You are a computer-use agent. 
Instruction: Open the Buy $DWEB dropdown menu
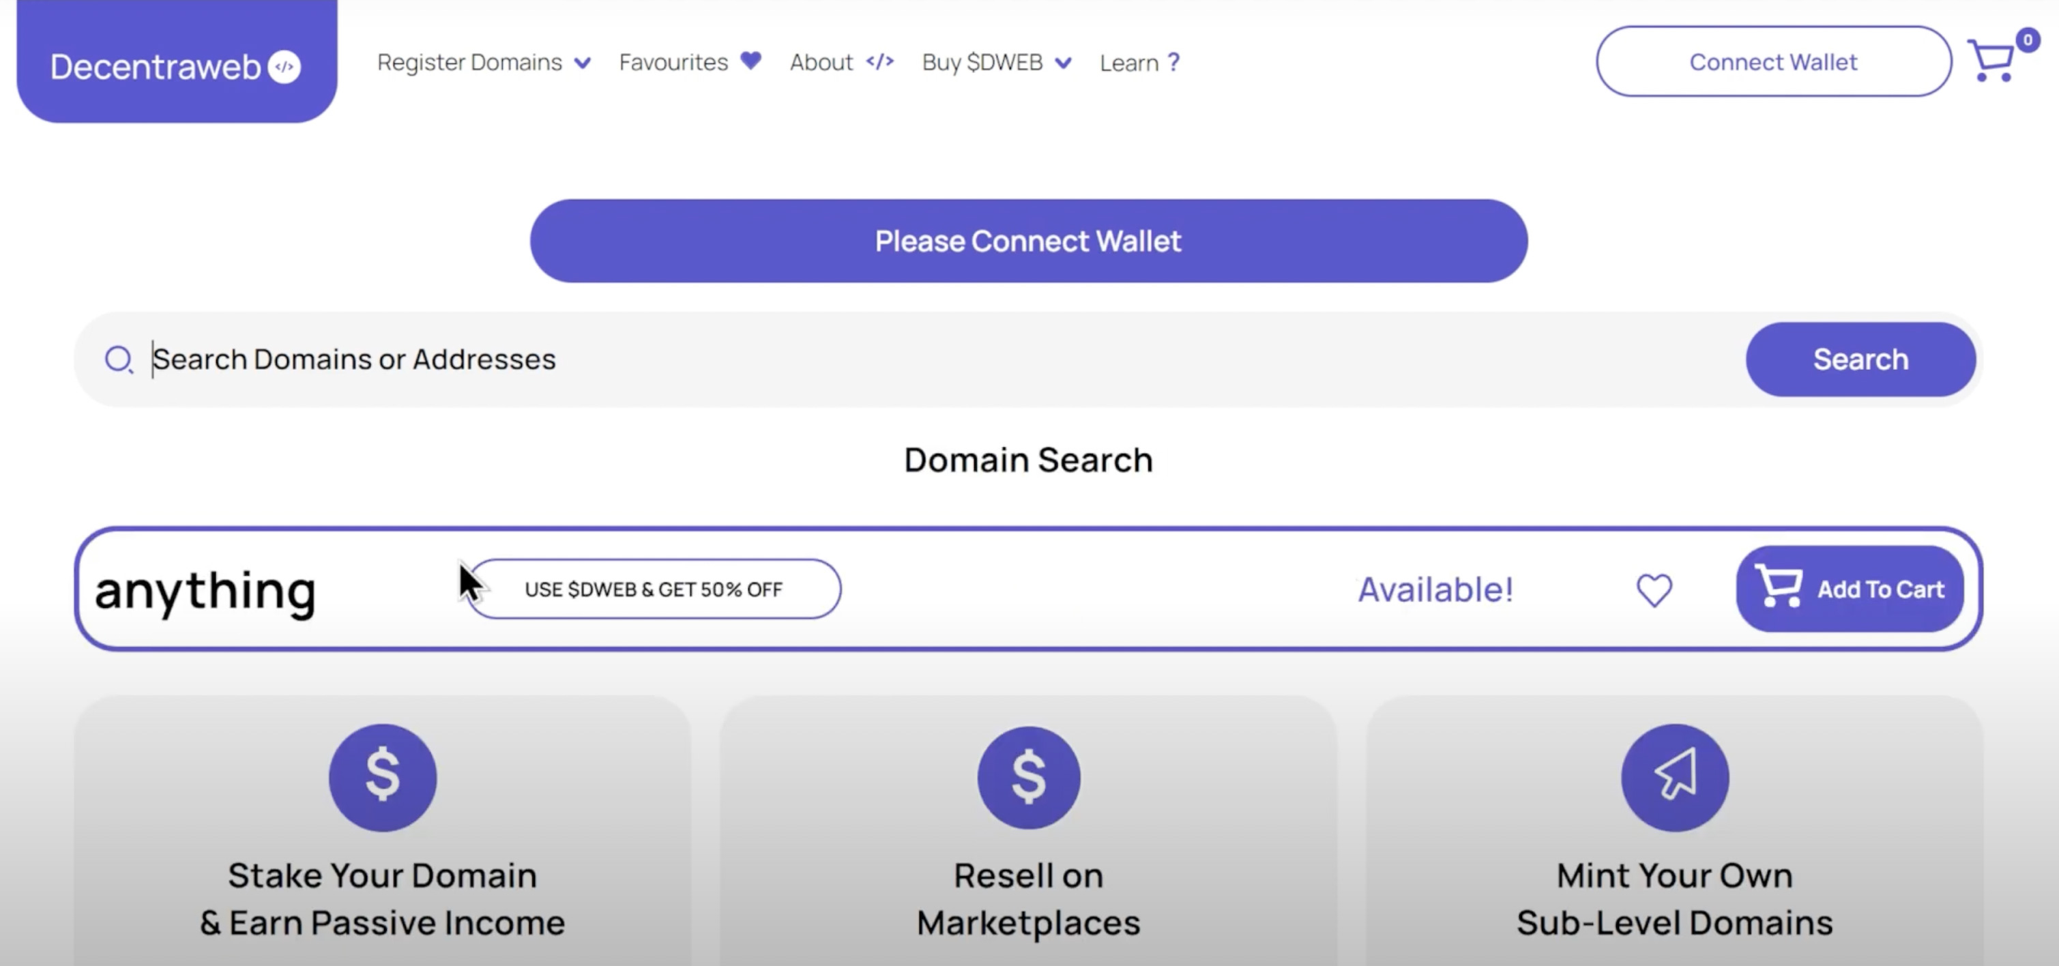(983, 62)
